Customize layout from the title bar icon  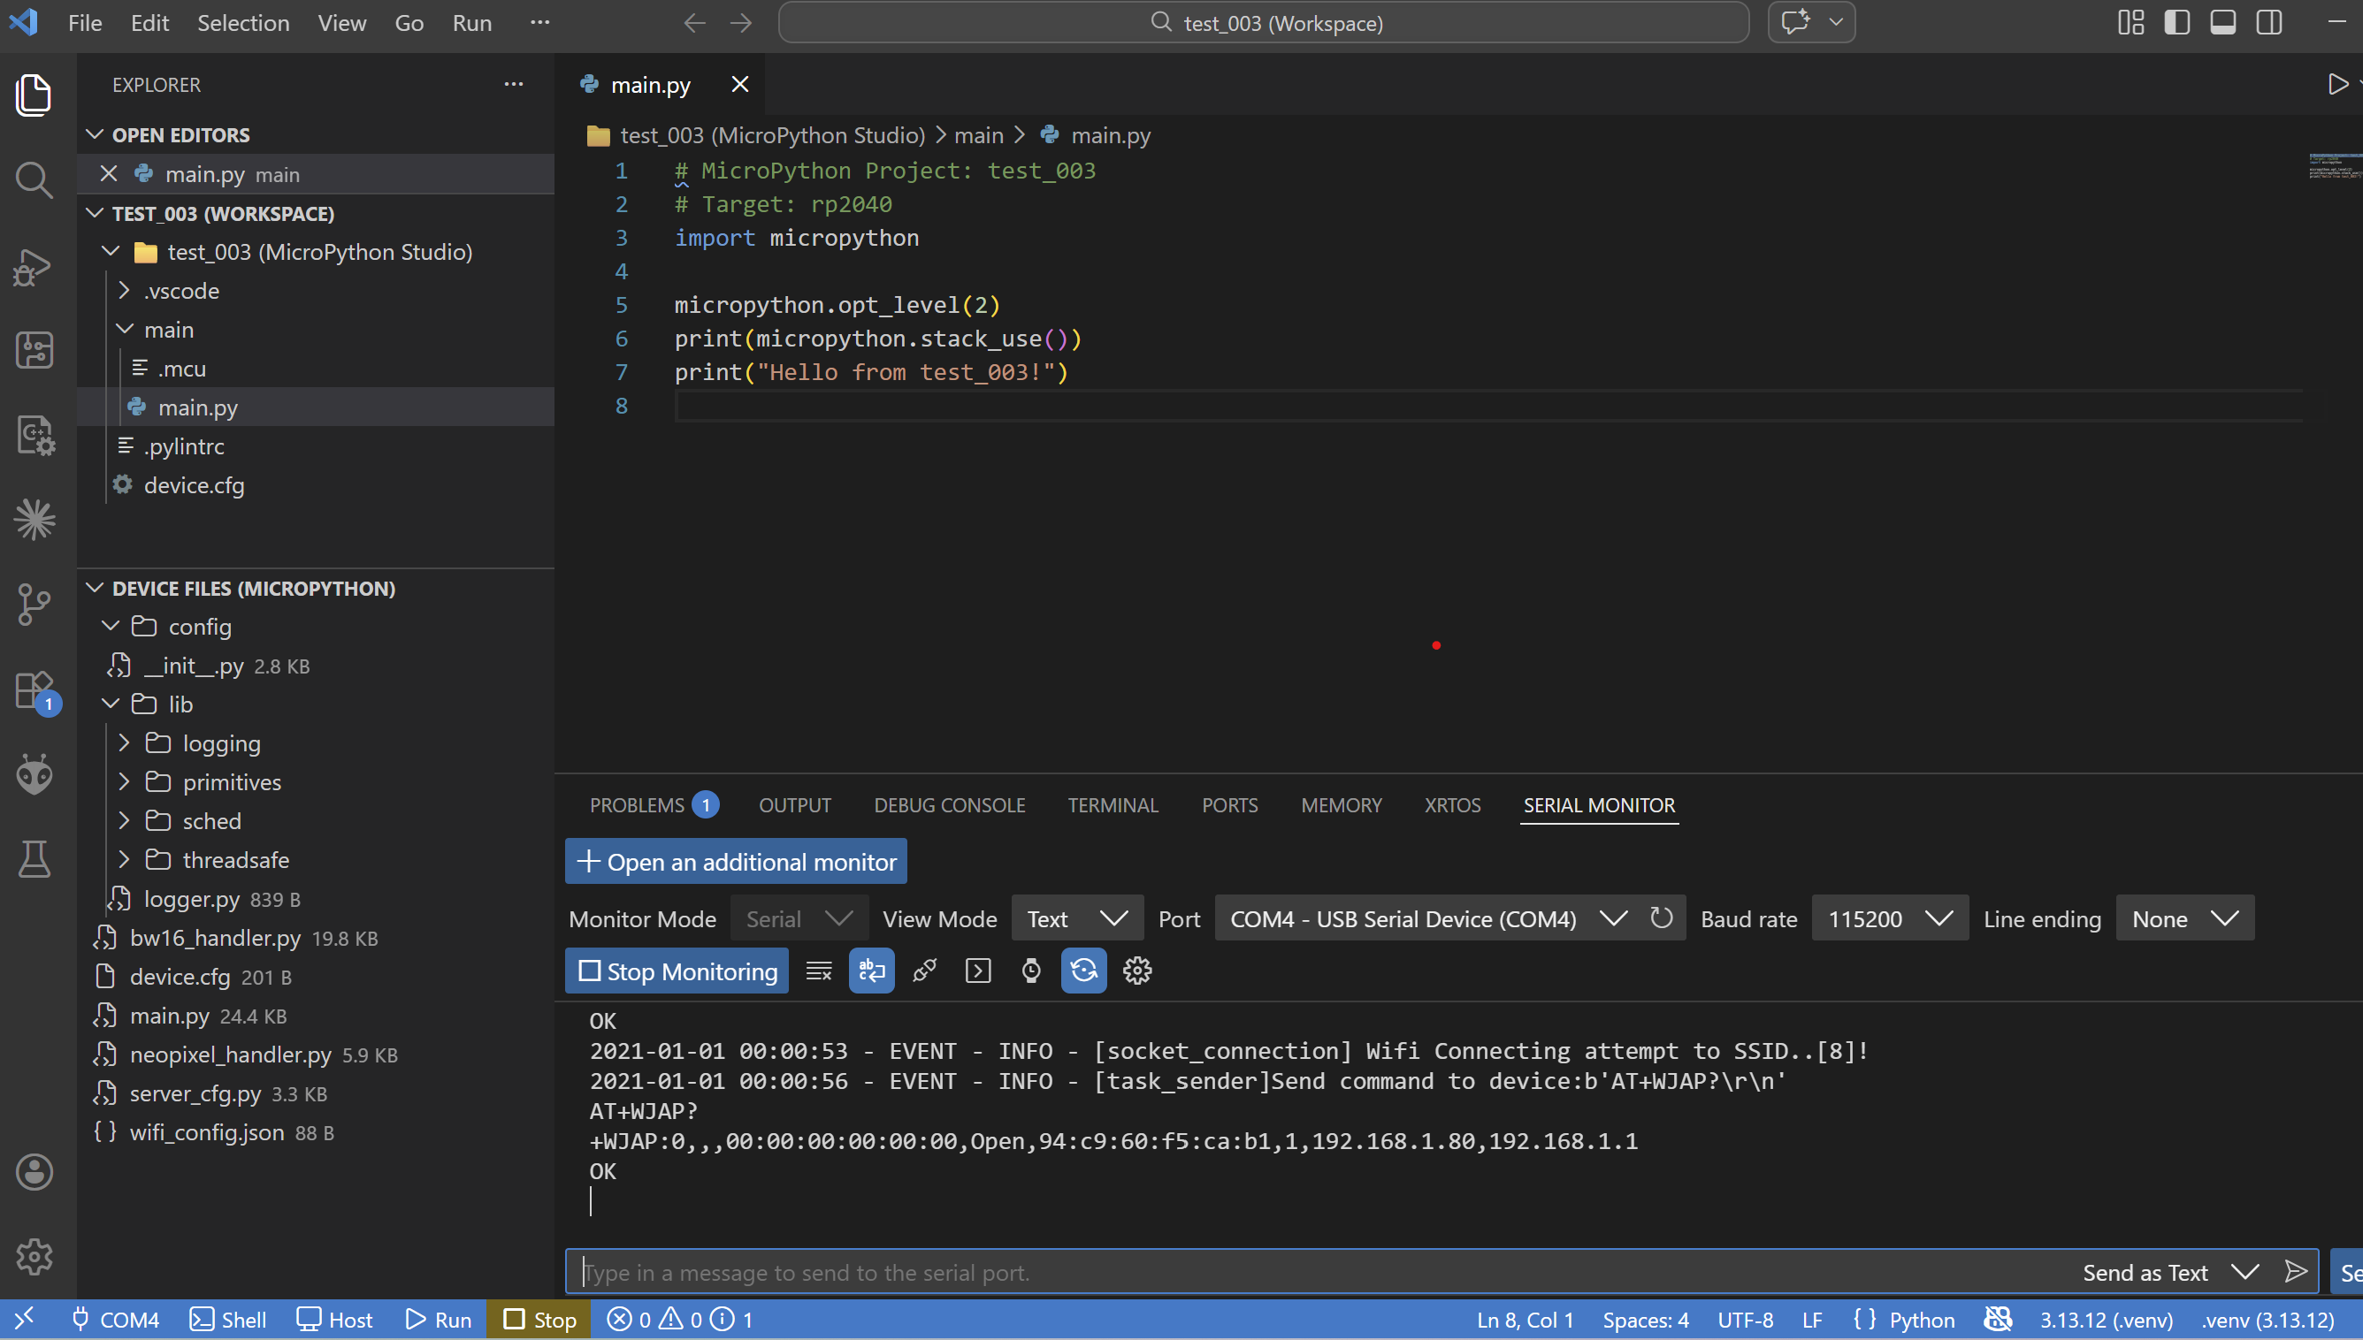(2131, 22)
